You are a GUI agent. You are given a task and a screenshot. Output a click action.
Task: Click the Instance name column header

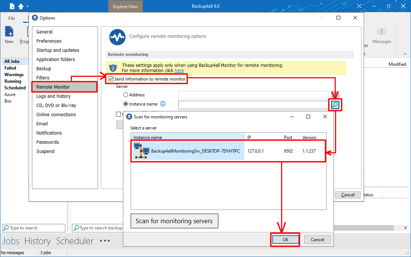point(188,137)
